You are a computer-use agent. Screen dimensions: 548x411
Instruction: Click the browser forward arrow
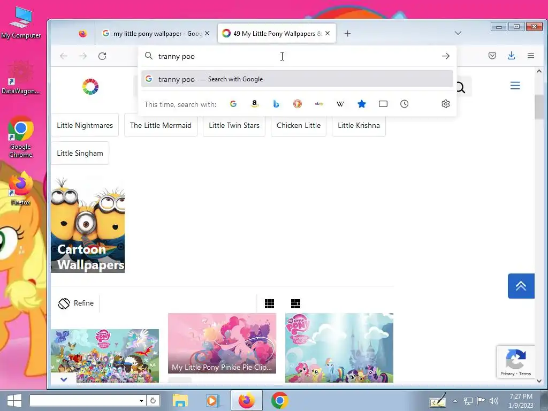(x=83, y=56)
